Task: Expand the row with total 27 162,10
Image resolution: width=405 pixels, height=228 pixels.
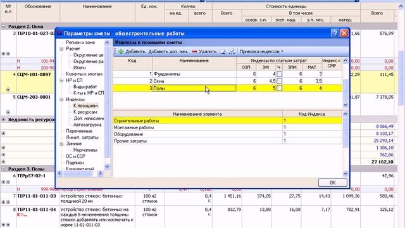Action: click(x=3, y=162)
